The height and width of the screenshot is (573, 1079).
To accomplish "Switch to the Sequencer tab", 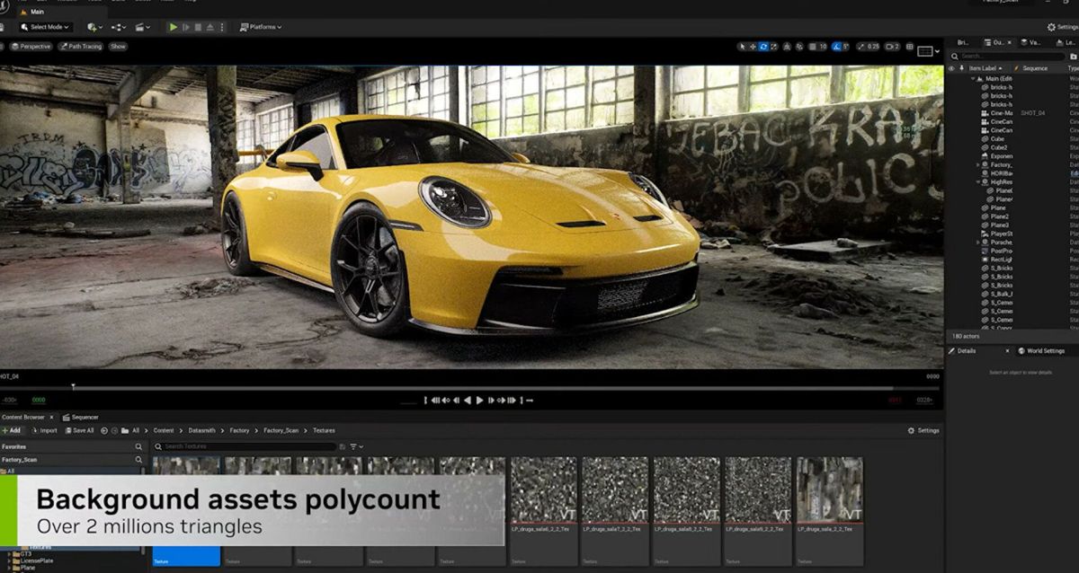I will point(81,417).
